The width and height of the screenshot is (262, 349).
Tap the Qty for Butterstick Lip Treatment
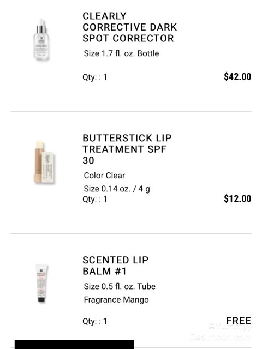tap(94, 199)
